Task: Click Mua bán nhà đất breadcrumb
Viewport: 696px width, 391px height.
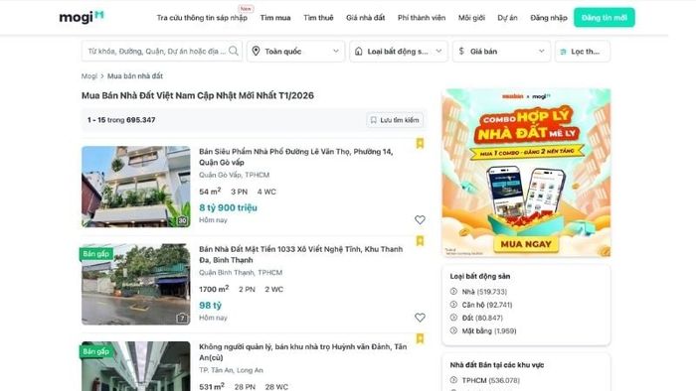Action: (x=135, y=76)
